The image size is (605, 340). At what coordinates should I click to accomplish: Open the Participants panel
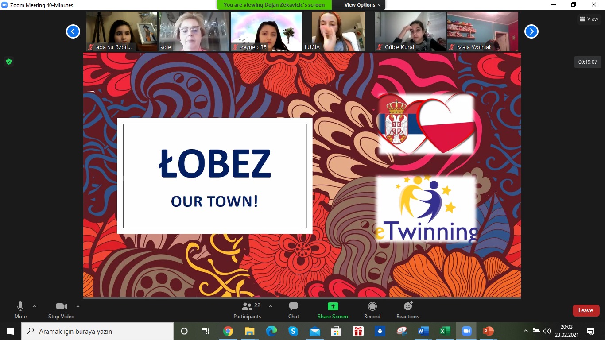pyautogui.click(x=247, y=310)
